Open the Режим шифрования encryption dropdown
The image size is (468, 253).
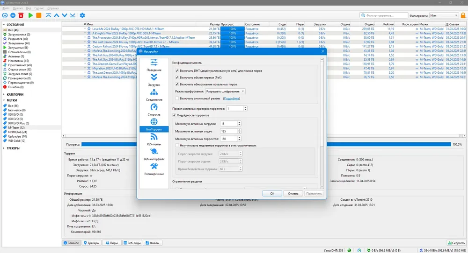tap(225, 91)
